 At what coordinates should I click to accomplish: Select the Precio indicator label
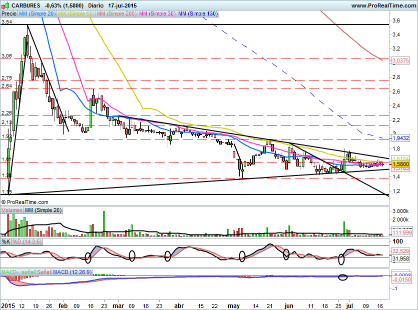click(8, 14)
